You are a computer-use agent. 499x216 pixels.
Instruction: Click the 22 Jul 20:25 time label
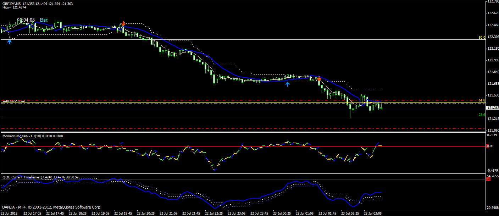pyautogui.click(x=146, y=214)
